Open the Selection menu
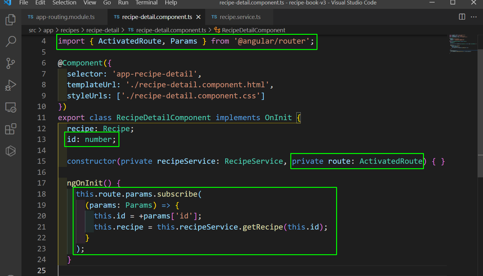Image resolution: width=483 pixels, height=276 pixels. 64,3
